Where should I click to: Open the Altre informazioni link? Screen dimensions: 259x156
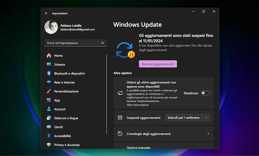click(138, 105)
